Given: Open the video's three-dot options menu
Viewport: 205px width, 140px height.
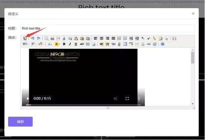Looking at the screenshot, I should [x=139, y=99].
